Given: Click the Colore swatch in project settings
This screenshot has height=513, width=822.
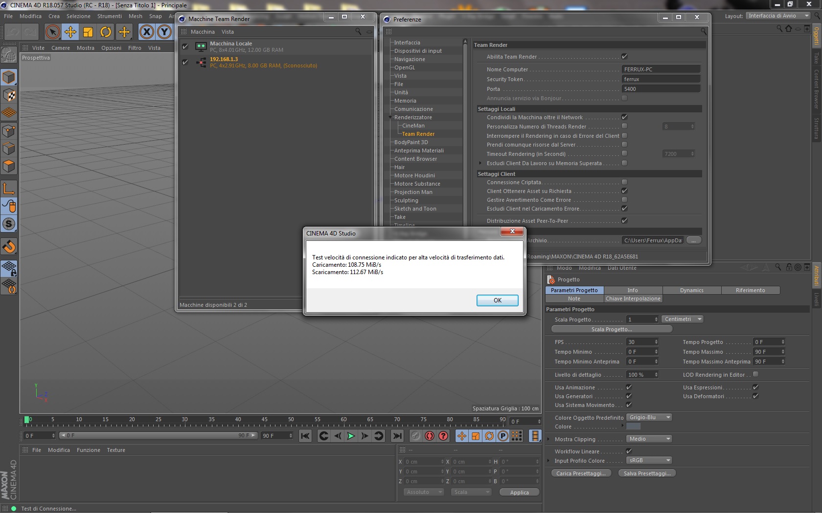Looking at the screenshot, I should point(633,427).
